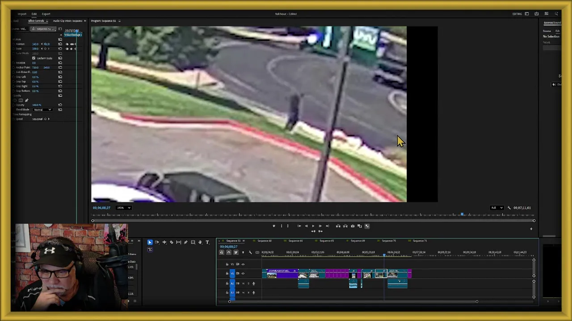Screen dimensions: 572x321
Task: Open the Browse tab in Essential Sound
Action: pos(547,31)
